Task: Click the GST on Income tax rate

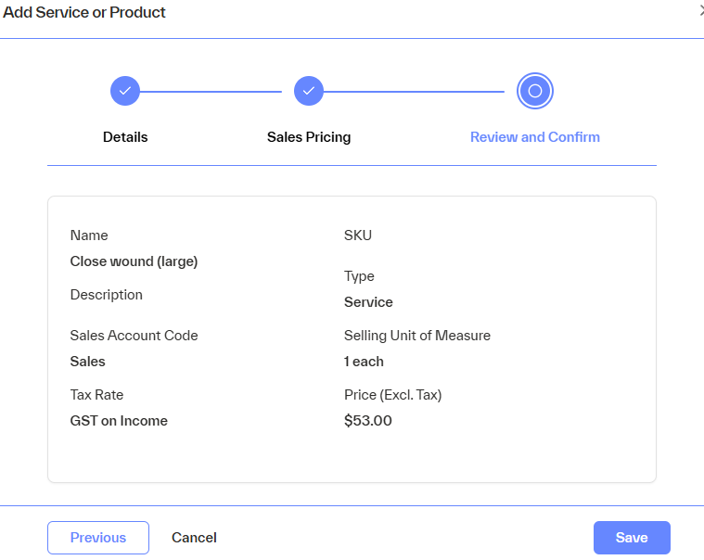Action: [x=119, y=421]
